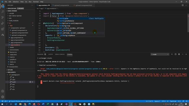Open app.component.html in the explorer
This screenshot has width=189, height=106.
coord(17,40)
